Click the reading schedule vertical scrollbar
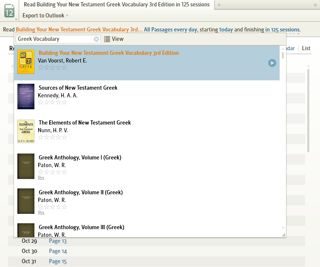Image resolution: width=320 pixels, height=267 pixels. click(308, 111)
